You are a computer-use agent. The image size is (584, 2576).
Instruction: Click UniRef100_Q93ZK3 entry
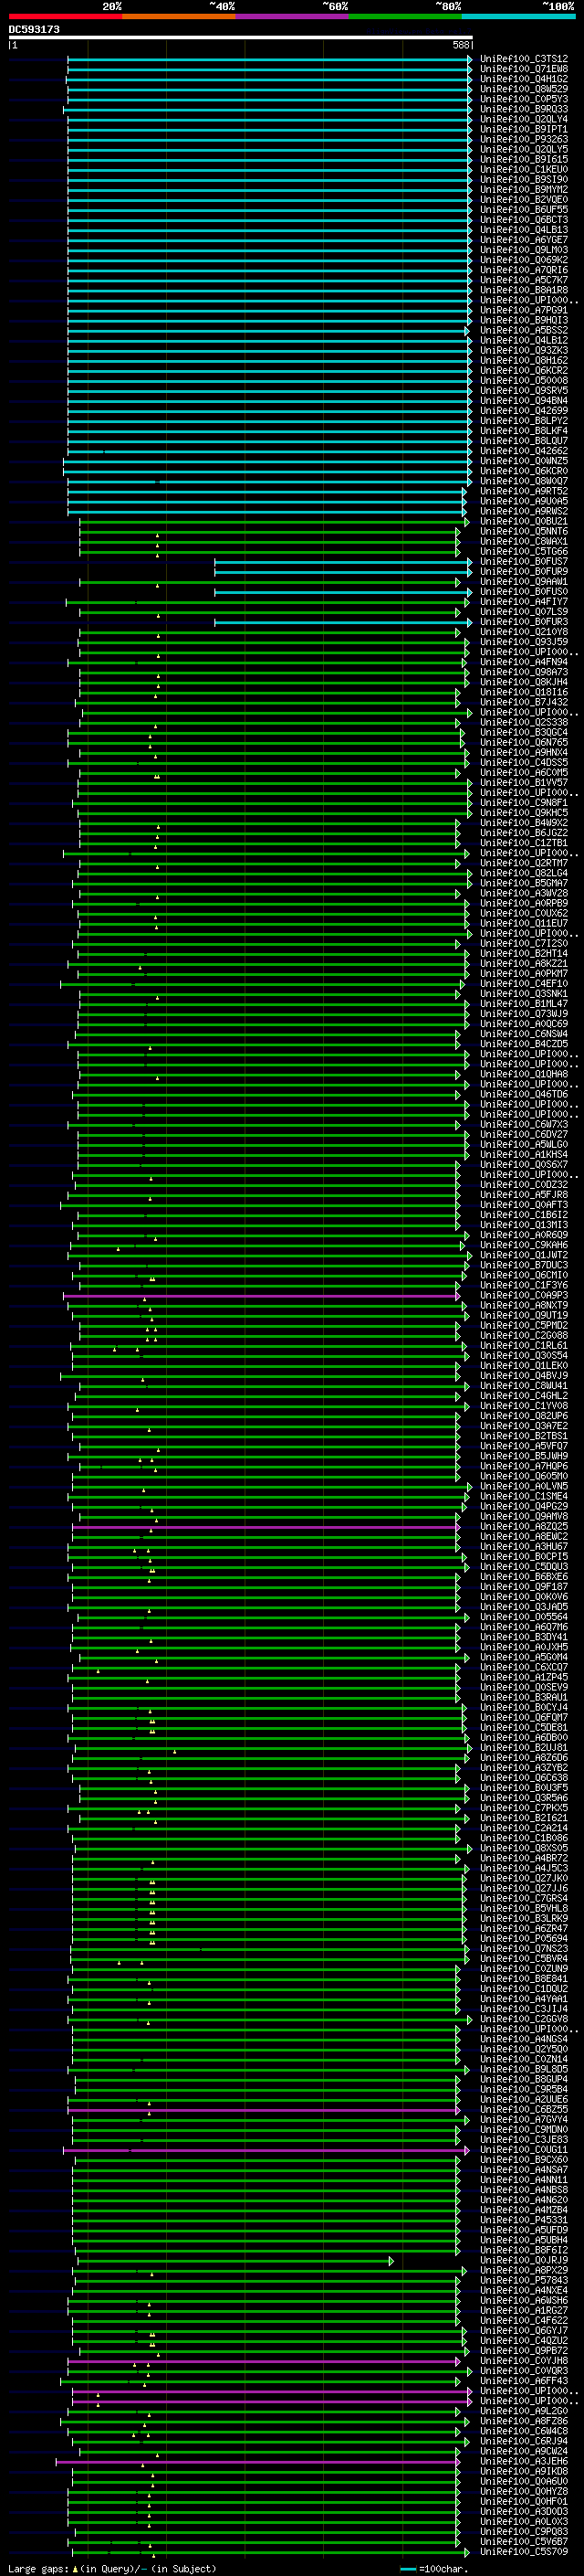click(x=524, y=350)
